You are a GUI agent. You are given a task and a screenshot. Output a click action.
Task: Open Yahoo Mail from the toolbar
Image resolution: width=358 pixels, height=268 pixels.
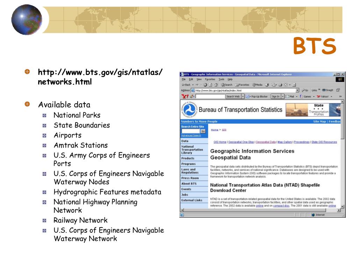(290, 96)
